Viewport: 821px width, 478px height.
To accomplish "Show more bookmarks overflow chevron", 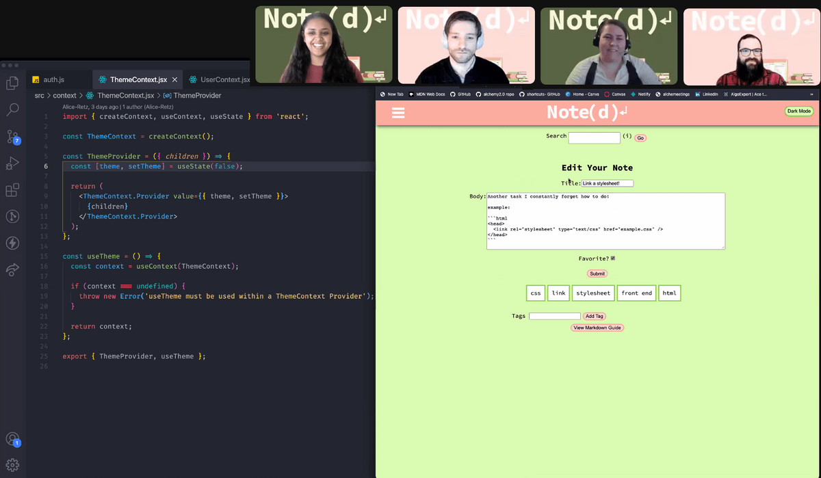I will click(812, 94).
